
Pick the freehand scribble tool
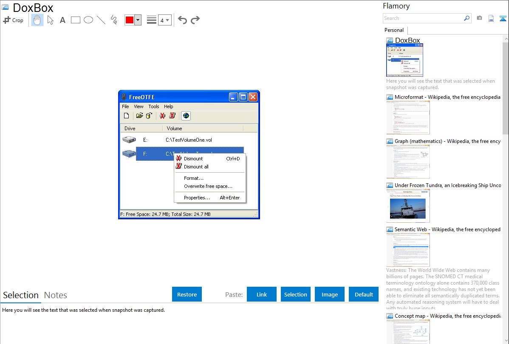(x=114, y=20)
